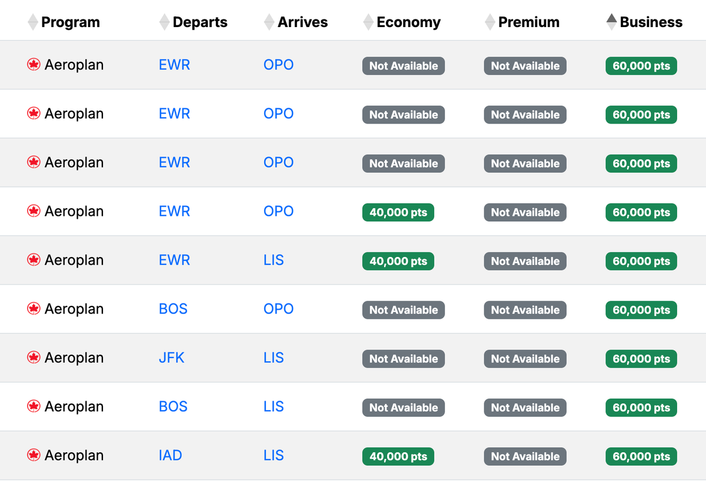Click the Aeroplan icon in the IAD row
The width and height of the screenshot is (706, 490).
pyautogui.click(x=34, y=455)
